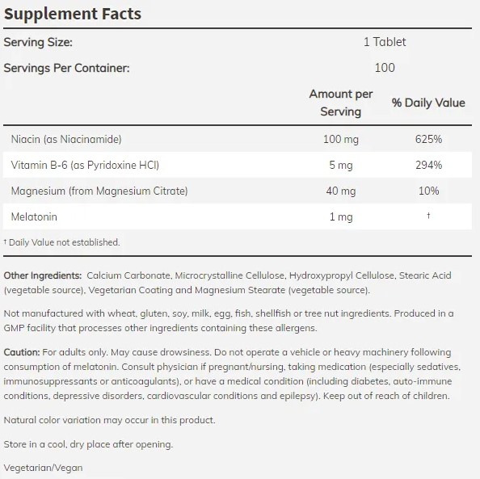Click the 100 servings value
This screenshot has height=479, width=480.
(385, 68)
